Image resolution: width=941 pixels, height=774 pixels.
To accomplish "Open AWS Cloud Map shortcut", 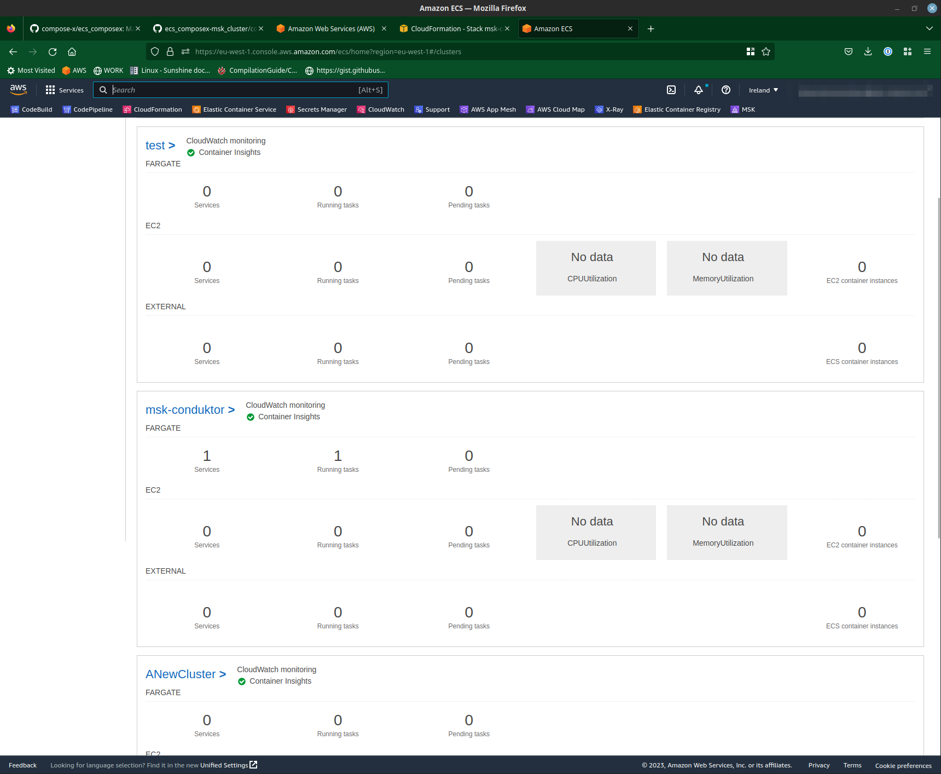I will [555, 109].
